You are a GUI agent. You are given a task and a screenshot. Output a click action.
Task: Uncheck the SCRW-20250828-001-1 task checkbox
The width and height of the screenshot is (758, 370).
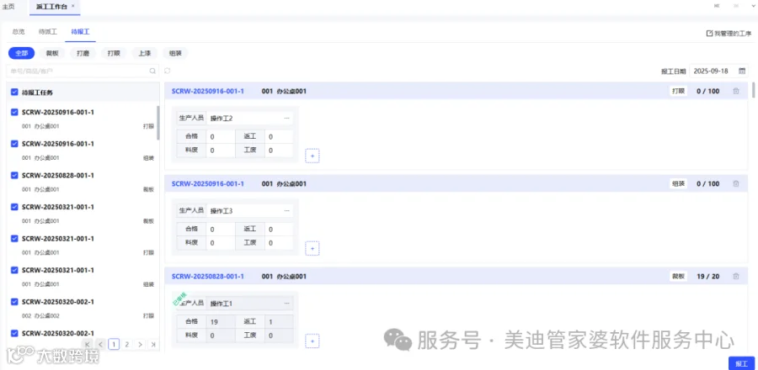tap(14, 175)
